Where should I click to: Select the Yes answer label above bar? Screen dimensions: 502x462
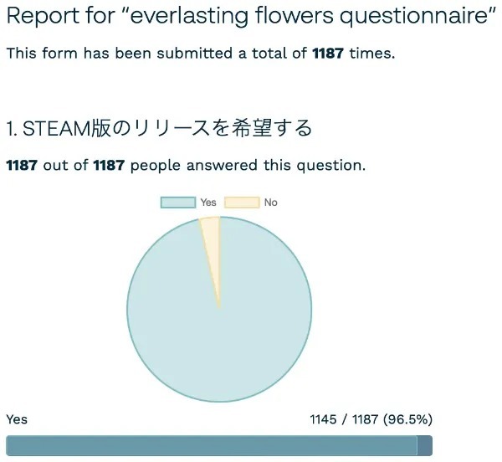tap(17, 419)
